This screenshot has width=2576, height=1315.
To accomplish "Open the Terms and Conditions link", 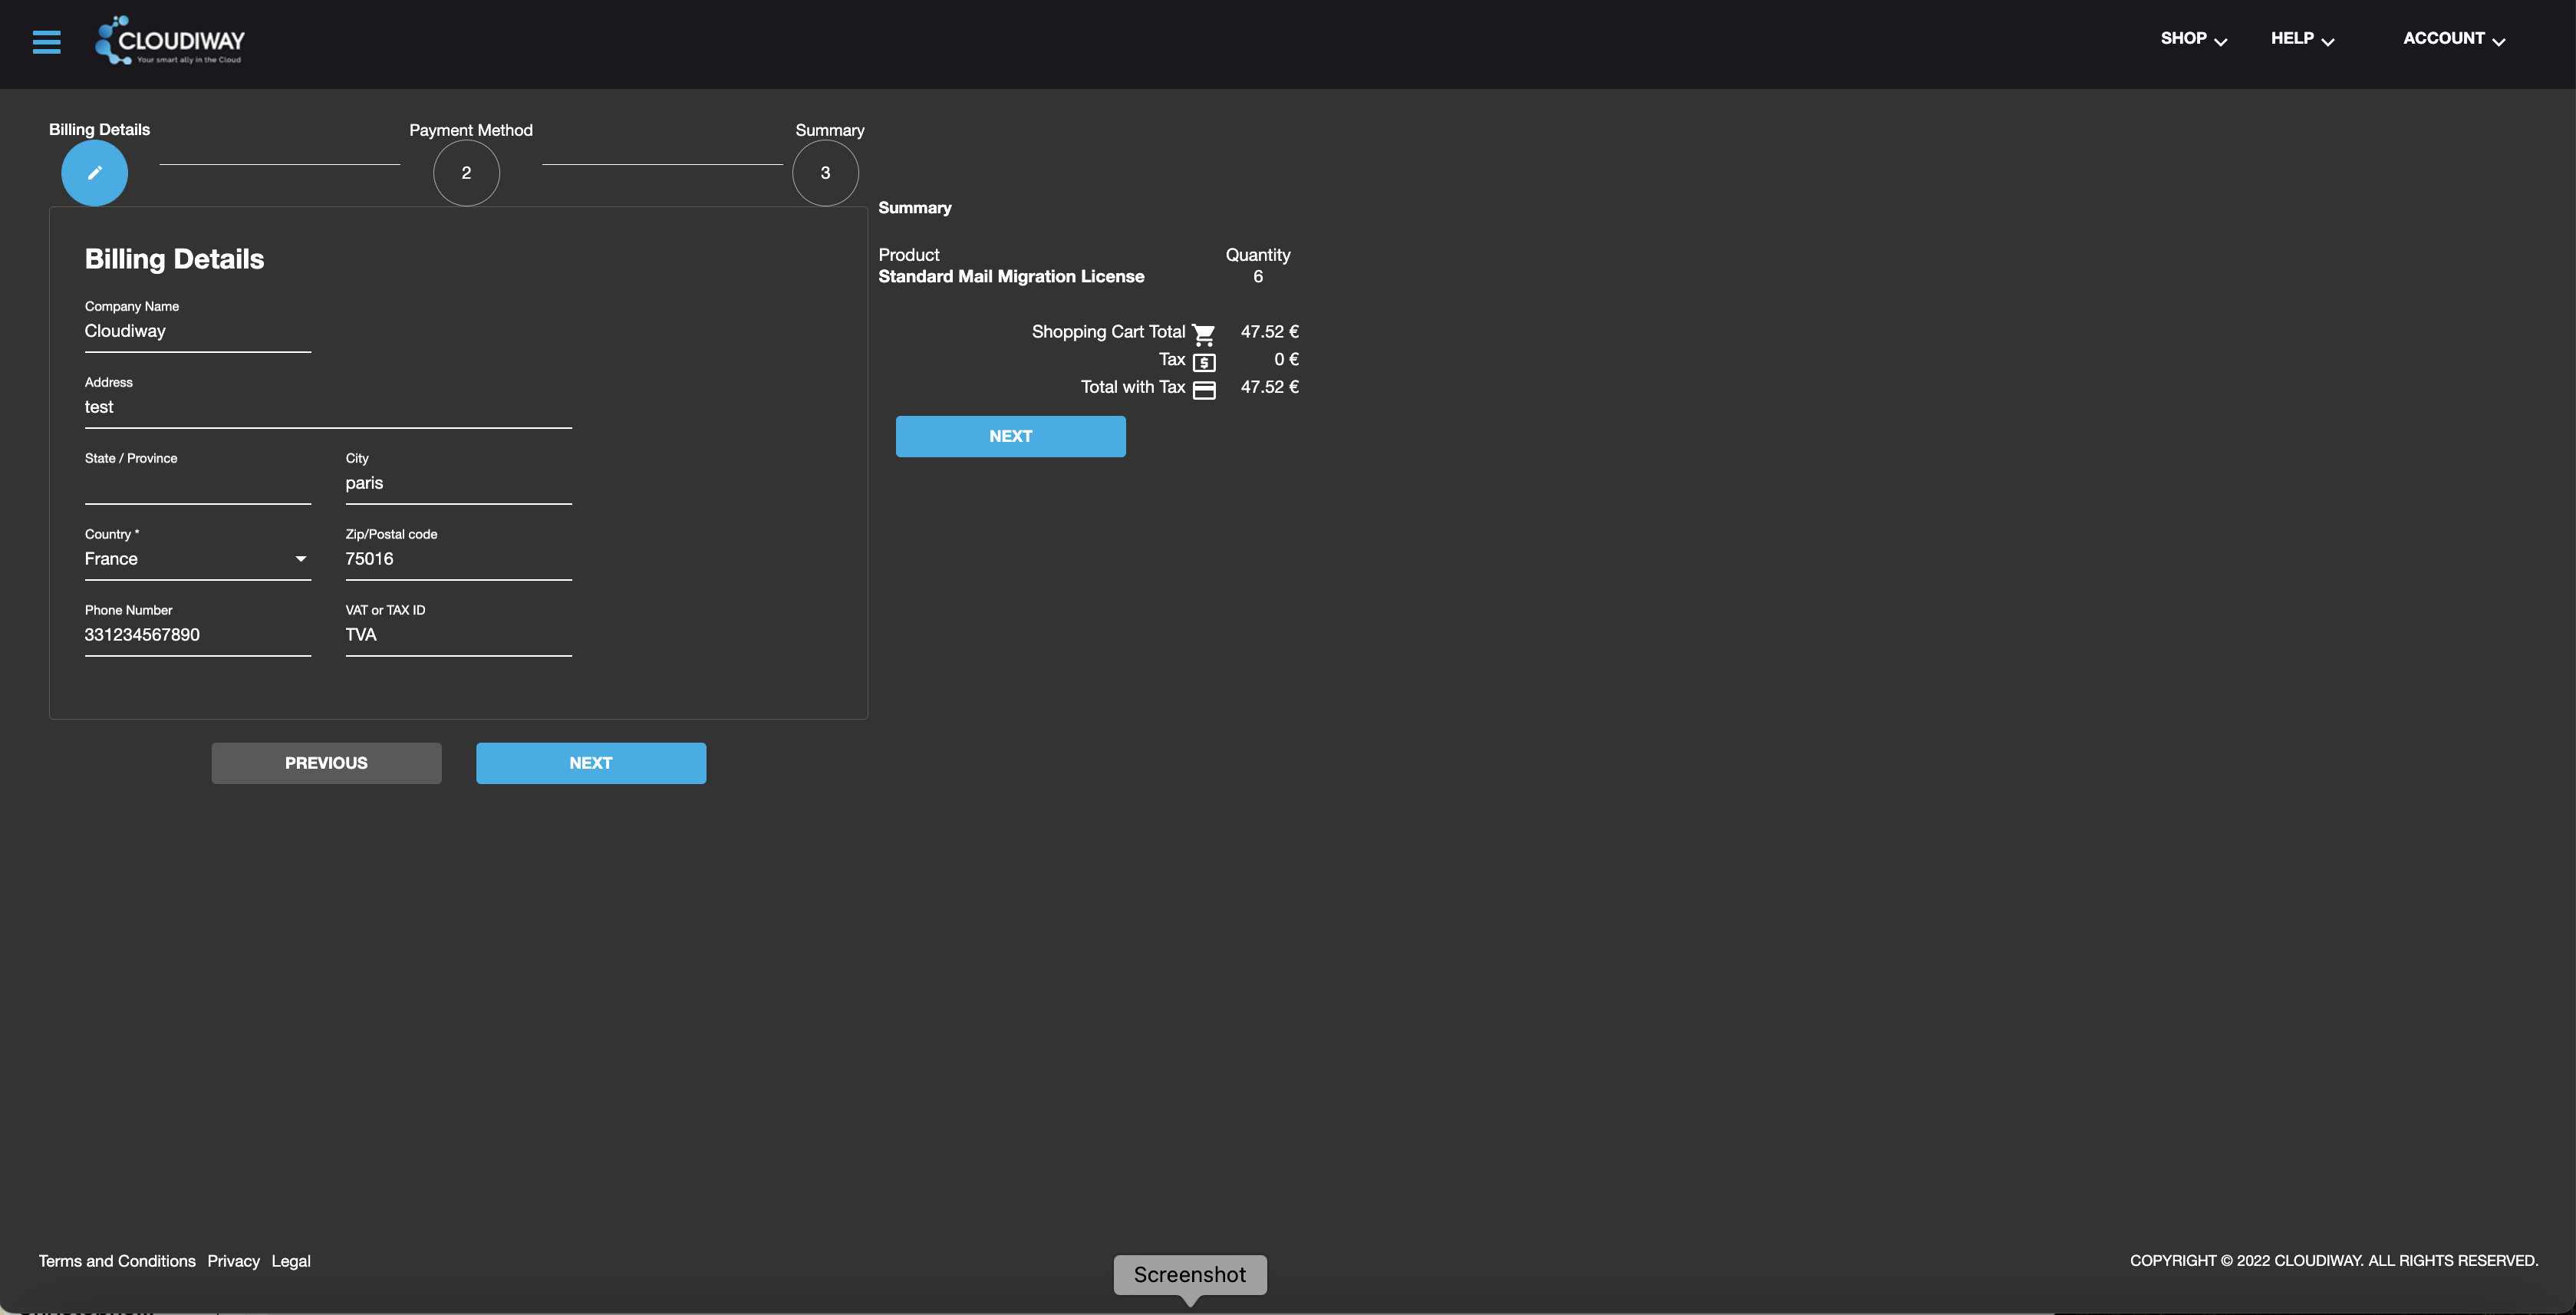I will [117, 1261].
